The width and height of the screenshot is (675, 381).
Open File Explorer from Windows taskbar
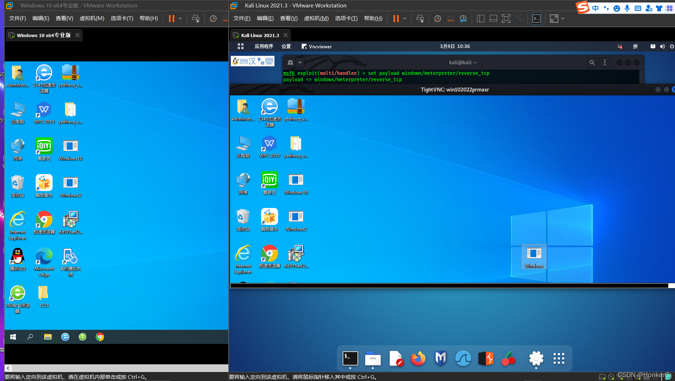click(x=48, y=337)
